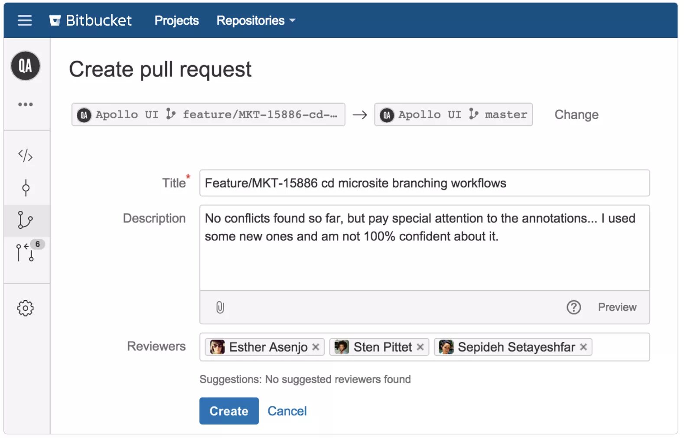Open markdown syntax help question mark icon
684x438 pixels.
coord(573,307)
